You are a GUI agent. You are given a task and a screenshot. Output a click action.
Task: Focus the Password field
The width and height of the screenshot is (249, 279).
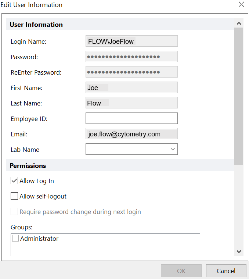click(131, 57)
